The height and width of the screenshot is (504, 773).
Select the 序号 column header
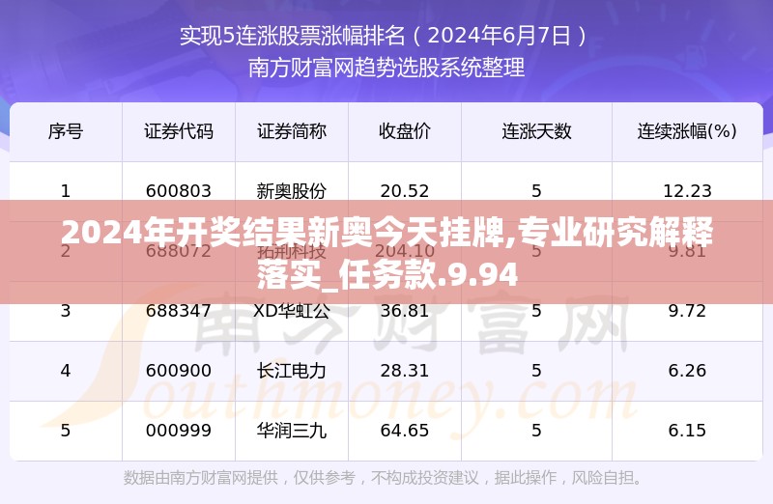(66, 131)
